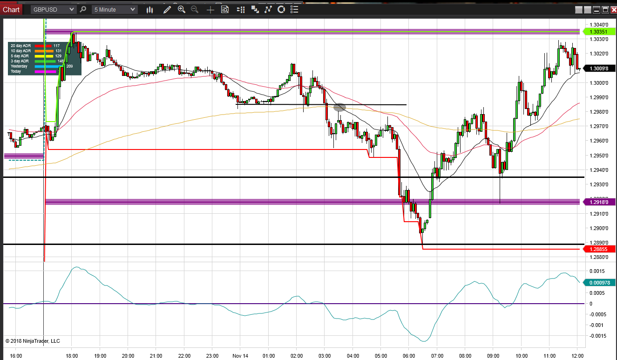Screen dimensions: 617x360
Task: Zoom in with the plus magnifier
Action: [x=181, y=9]
